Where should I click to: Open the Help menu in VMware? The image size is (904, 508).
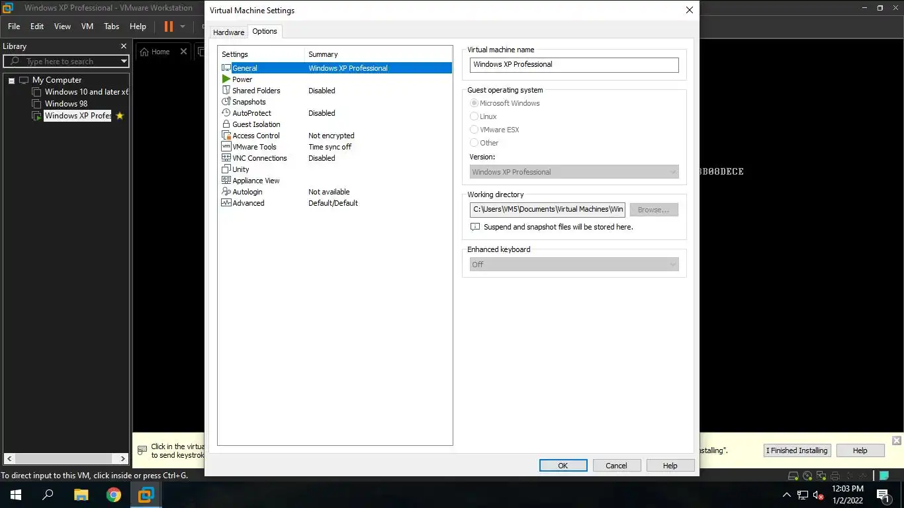click(x=138, y=26)
